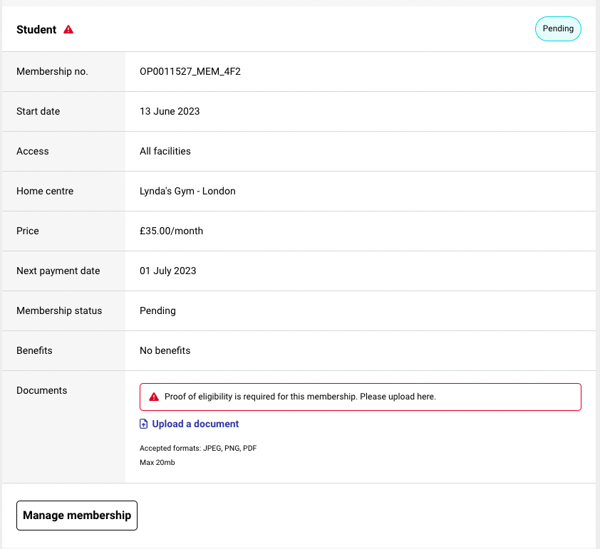
Task: Click the Accepted formats: JPEG, PNG, PDF note
Action: pos(198,448)
